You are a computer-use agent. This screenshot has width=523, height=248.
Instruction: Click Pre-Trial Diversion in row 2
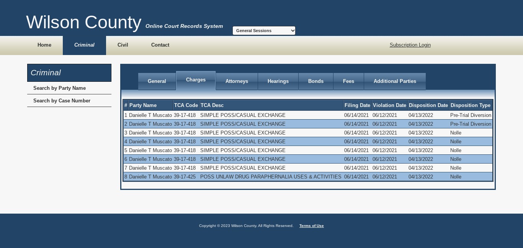tap(471, 124)
